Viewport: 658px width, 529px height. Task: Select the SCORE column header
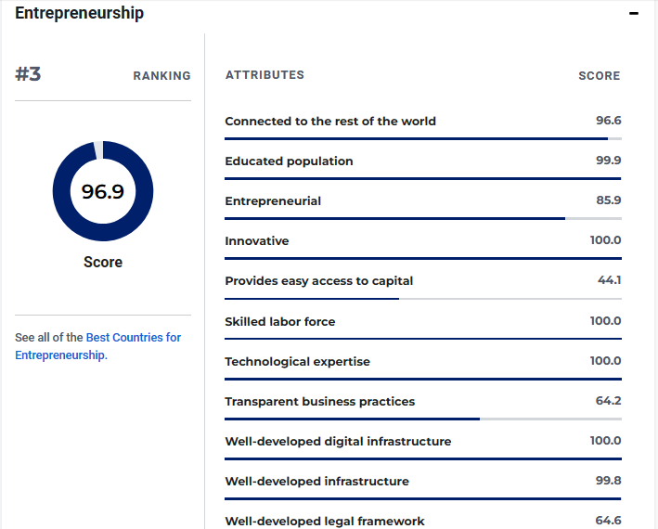[599, 76]
